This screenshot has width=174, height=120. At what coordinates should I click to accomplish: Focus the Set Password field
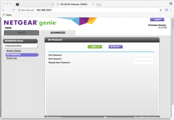tap(144, 59)
